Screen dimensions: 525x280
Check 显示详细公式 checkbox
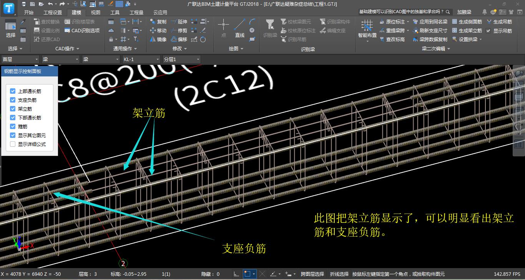(x=13, y=144)
